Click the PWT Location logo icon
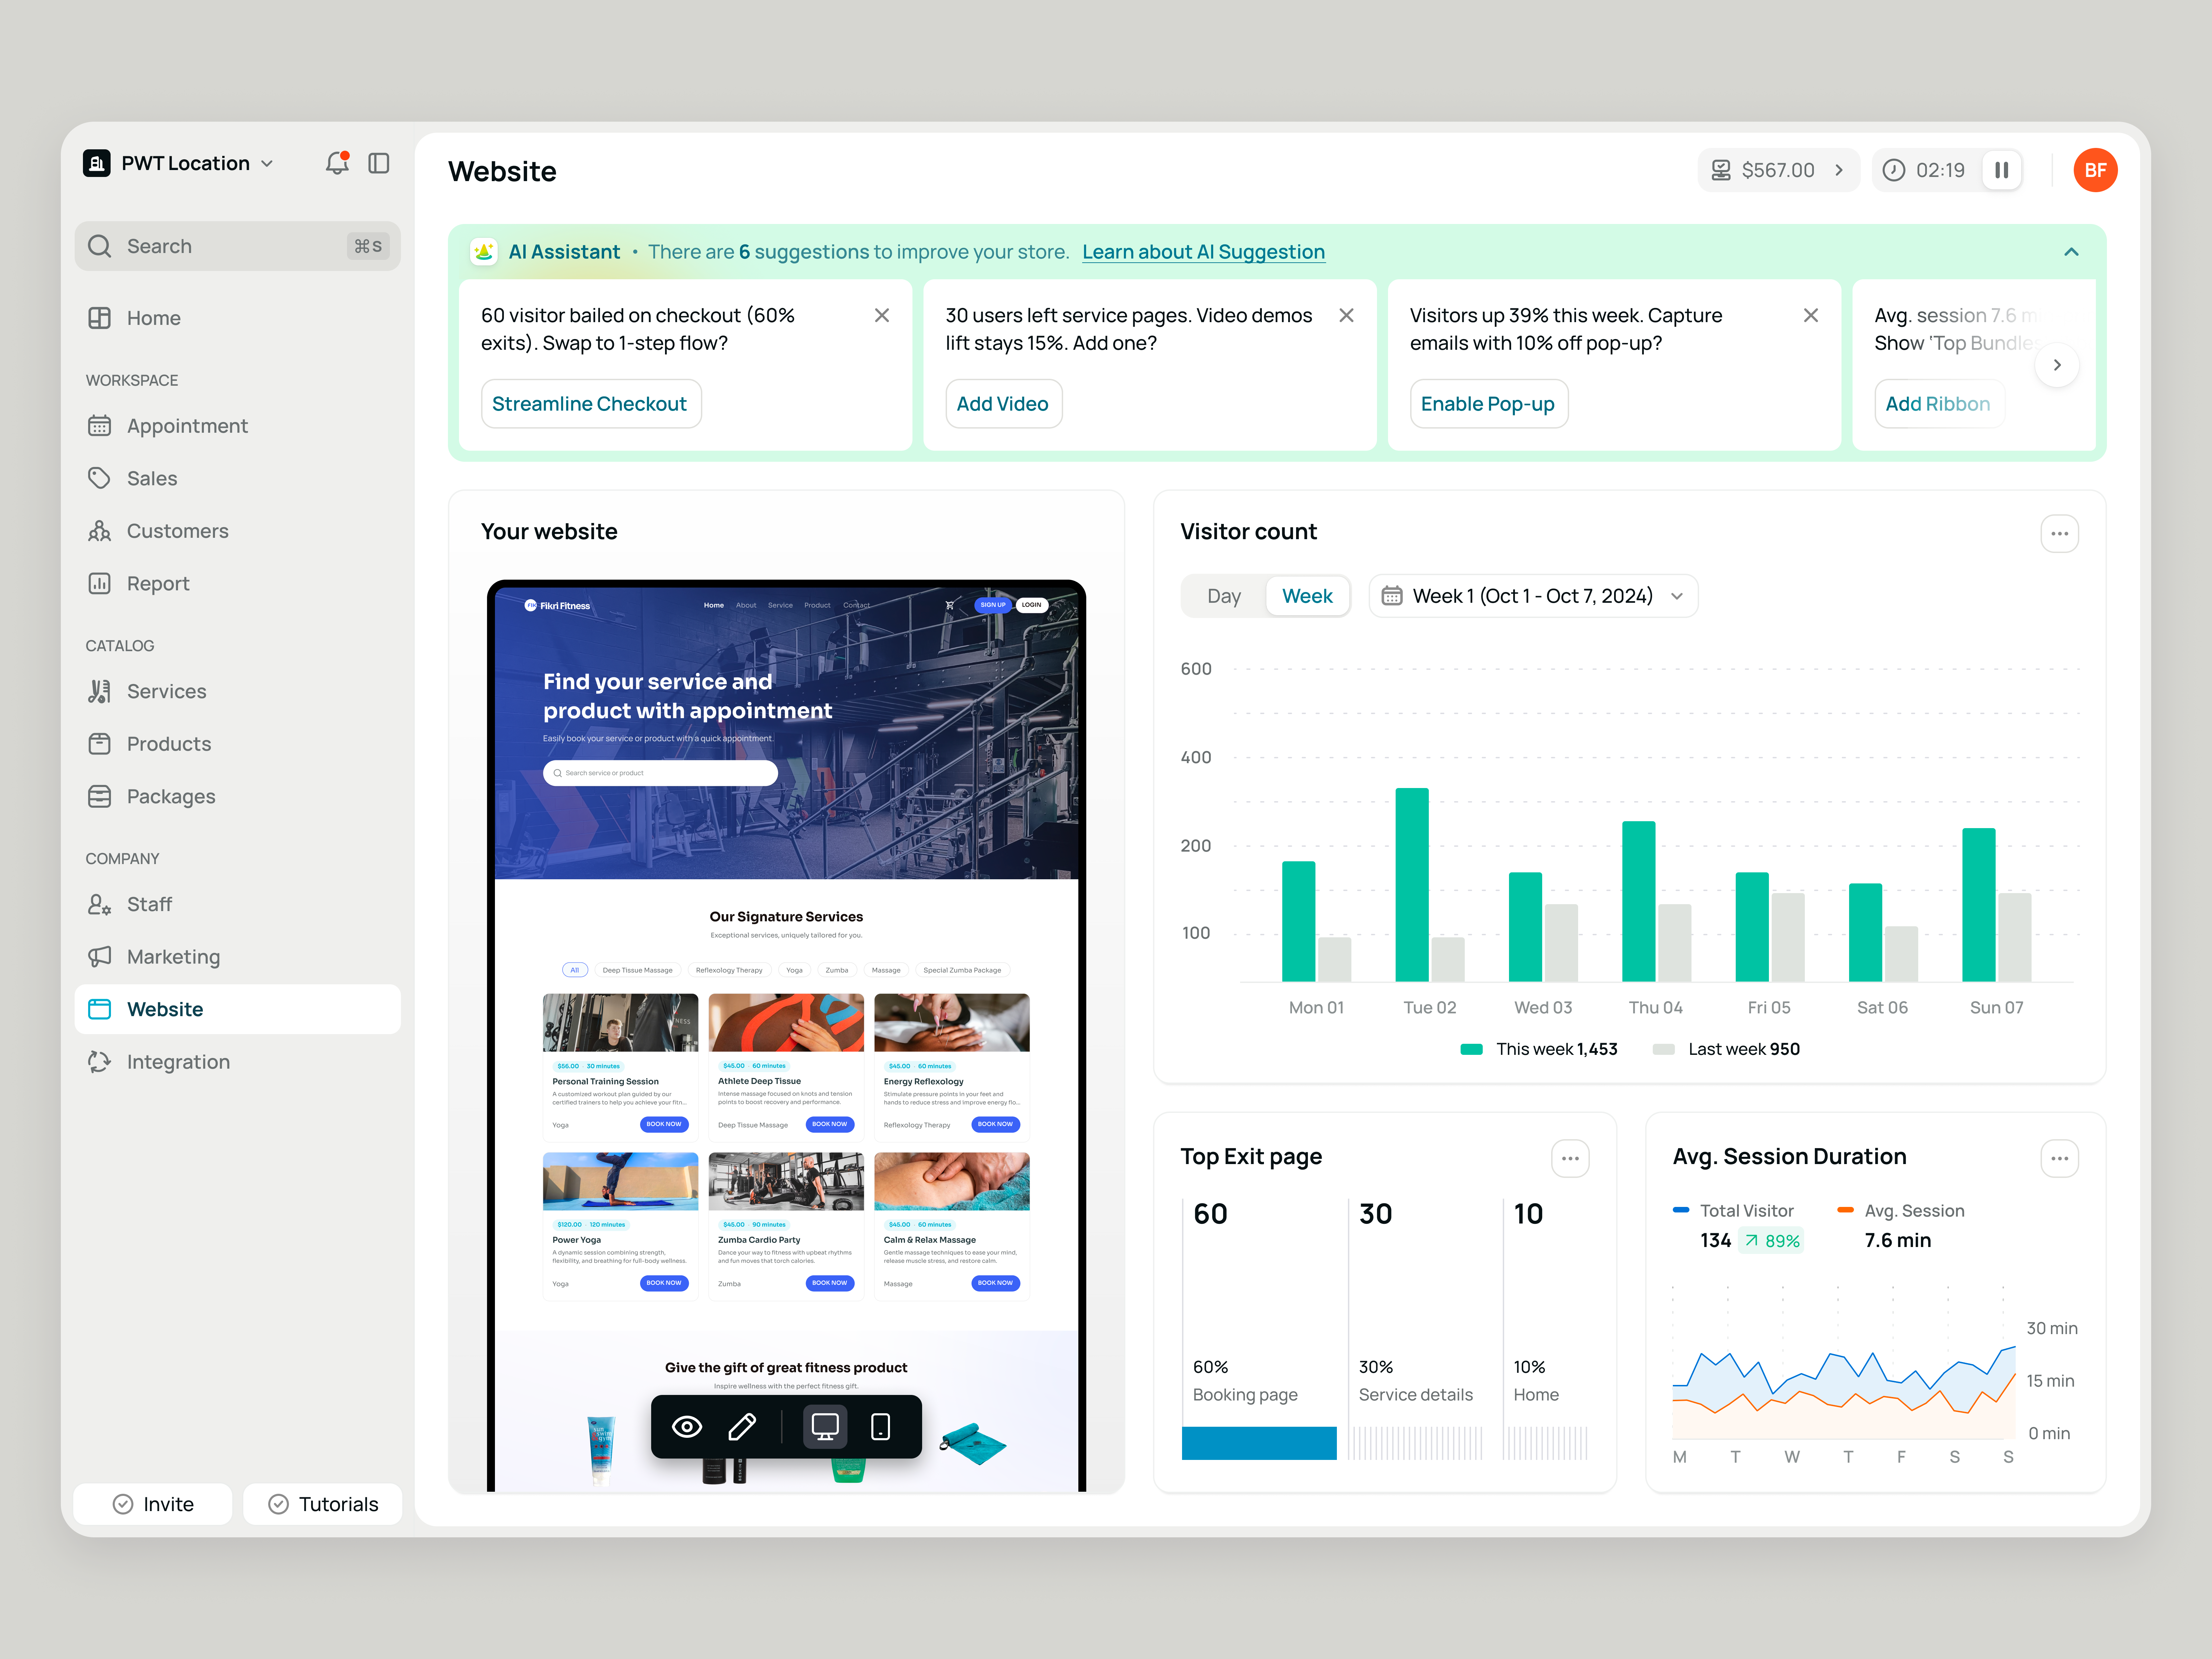The height and width of the screenshot is (1659, 2212). click(x=97, y=163)
